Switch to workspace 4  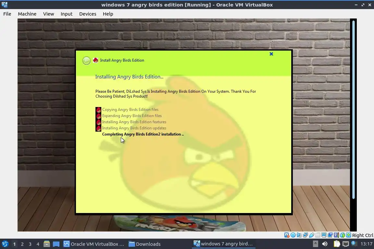click(x=38, y=244)
